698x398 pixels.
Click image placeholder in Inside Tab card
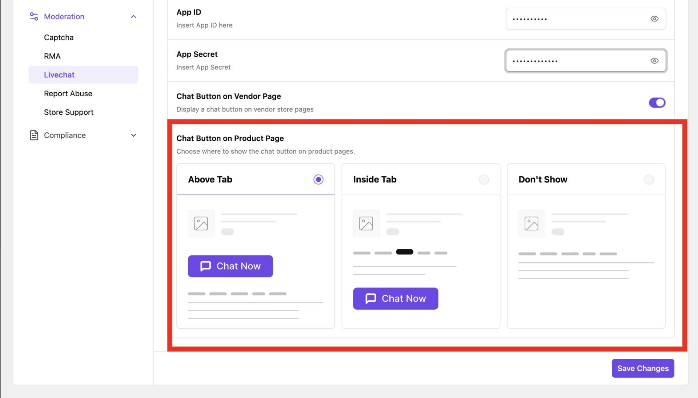tap(366, 224)
